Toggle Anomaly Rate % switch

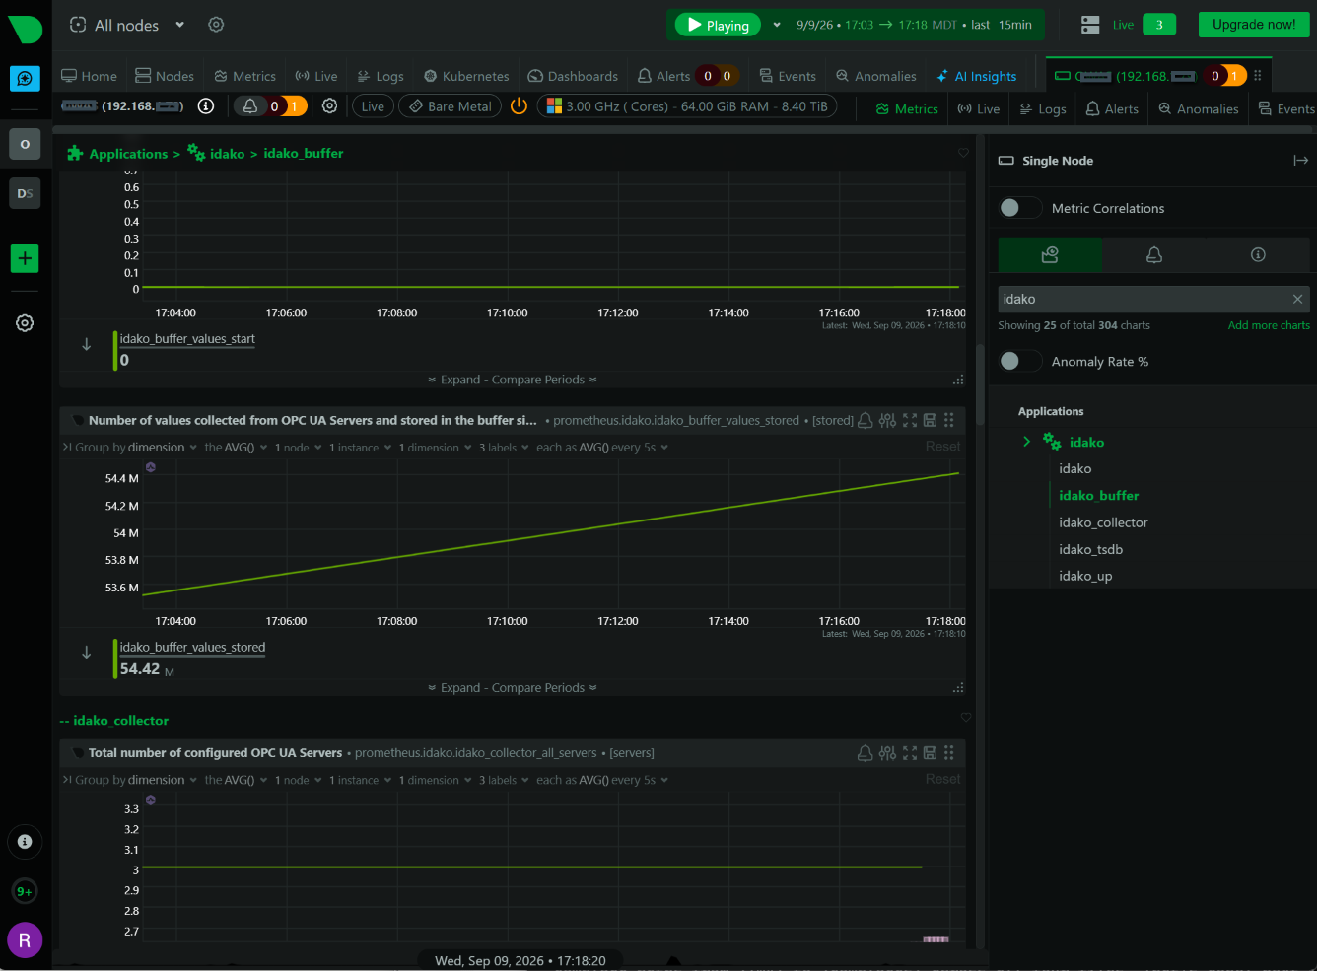1019,362
